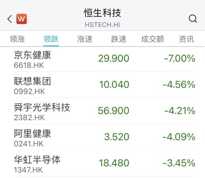
Task: Open the orange W app icon
Action: pyautogui.click(x=21, y=19)
